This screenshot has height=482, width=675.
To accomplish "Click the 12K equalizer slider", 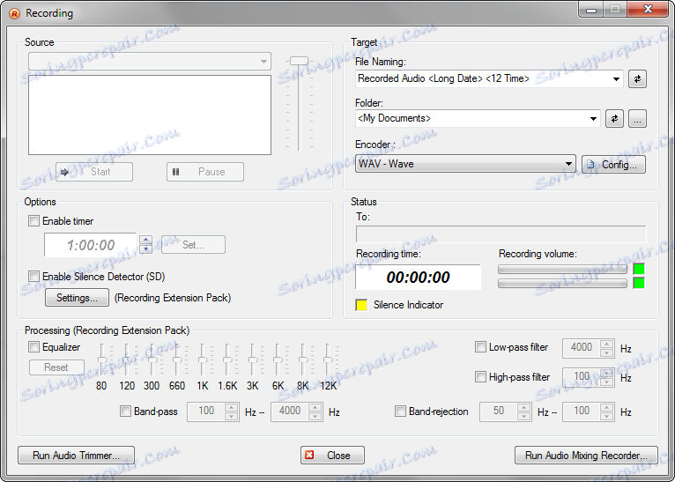I will 328,360.
